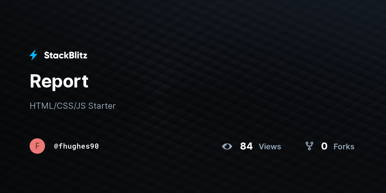Click the HTML/CSS/JS portion of subtitle
The width and height of the screenshot is (386, 193).
[58, 106]
